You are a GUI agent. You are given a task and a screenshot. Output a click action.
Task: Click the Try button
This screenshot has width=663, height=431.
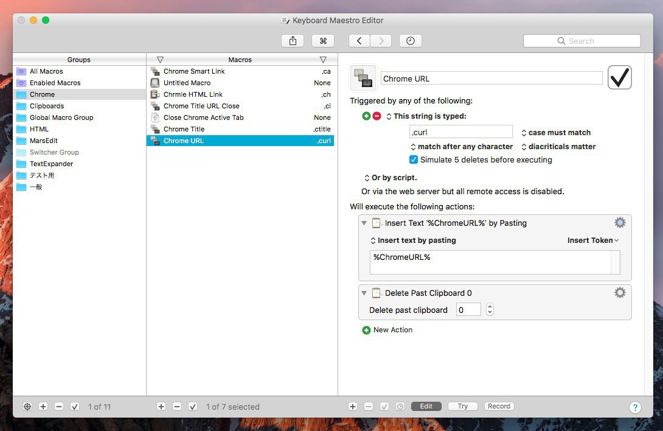(463, 406)
